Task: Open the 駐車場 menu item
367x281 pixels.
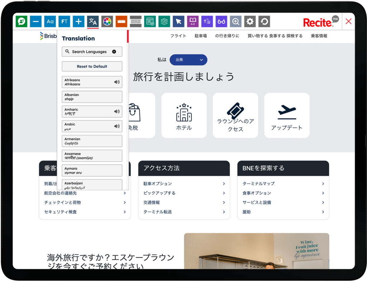Action: 201,36
